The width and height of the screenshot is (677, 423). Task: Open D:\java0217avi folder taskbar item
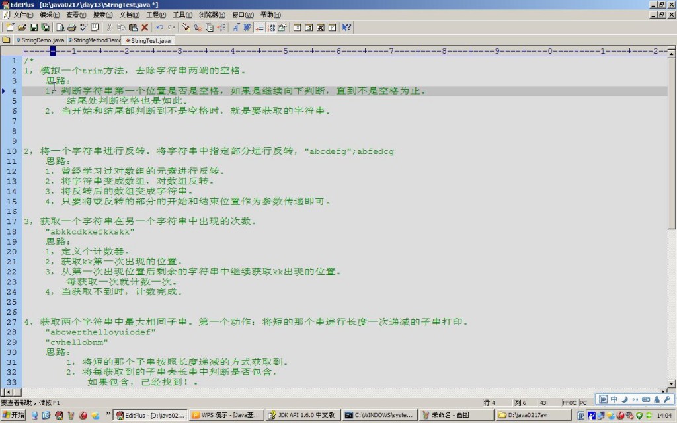[532, 415]
